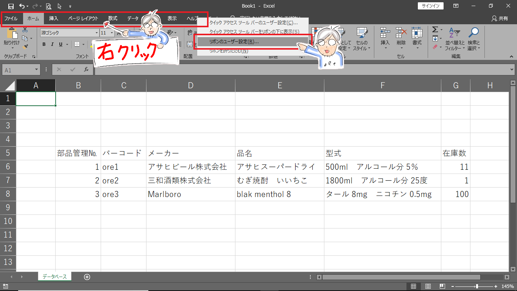Toggle Italic formatting
Screen dimensions: 517x291
[x=52, y=44]
